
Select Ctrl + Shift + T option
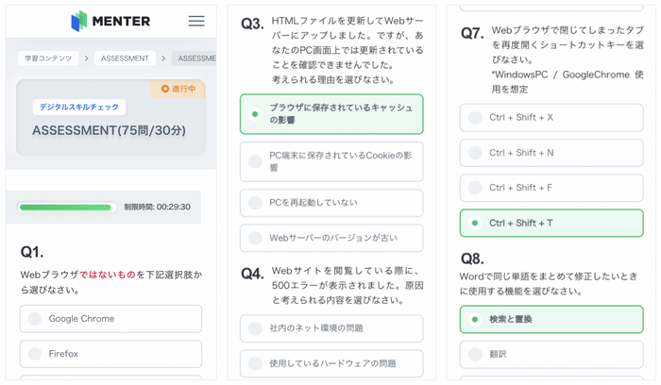551,224
